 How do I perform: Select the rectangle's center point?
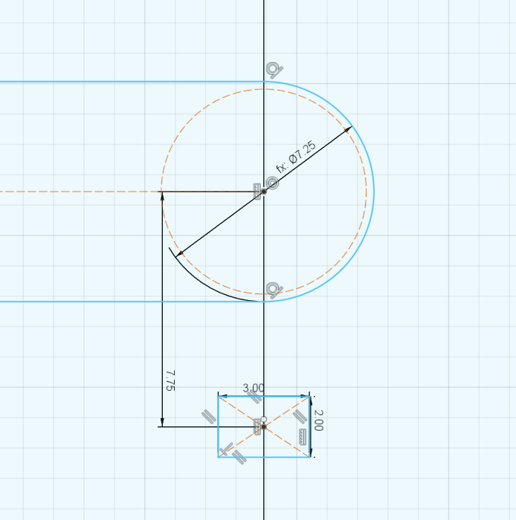[264, 426]
